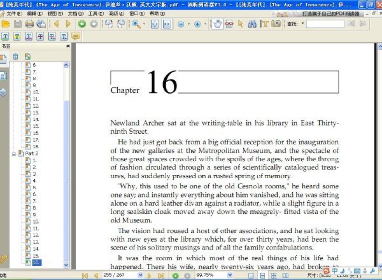
Task: Click in the find text field
Action: tap(325, 24)
